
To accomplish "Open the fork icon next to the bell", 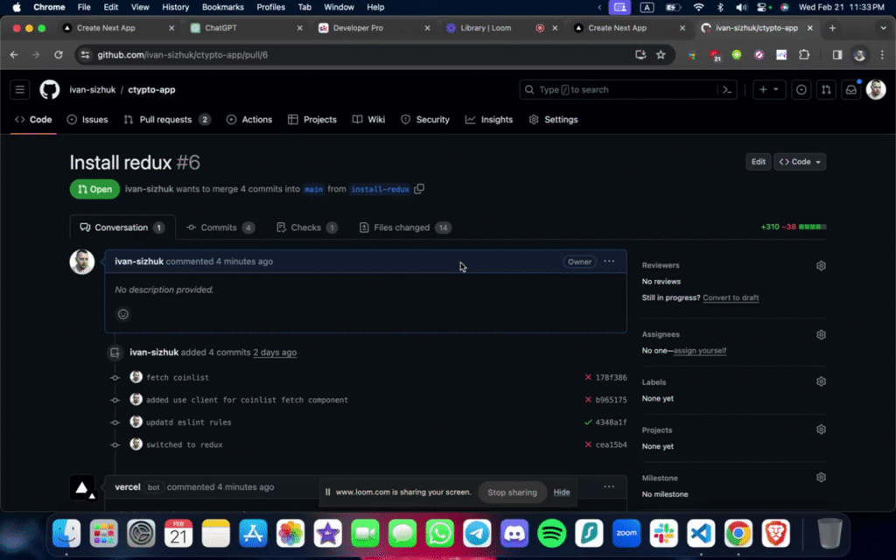I will [x=825, y=89].
